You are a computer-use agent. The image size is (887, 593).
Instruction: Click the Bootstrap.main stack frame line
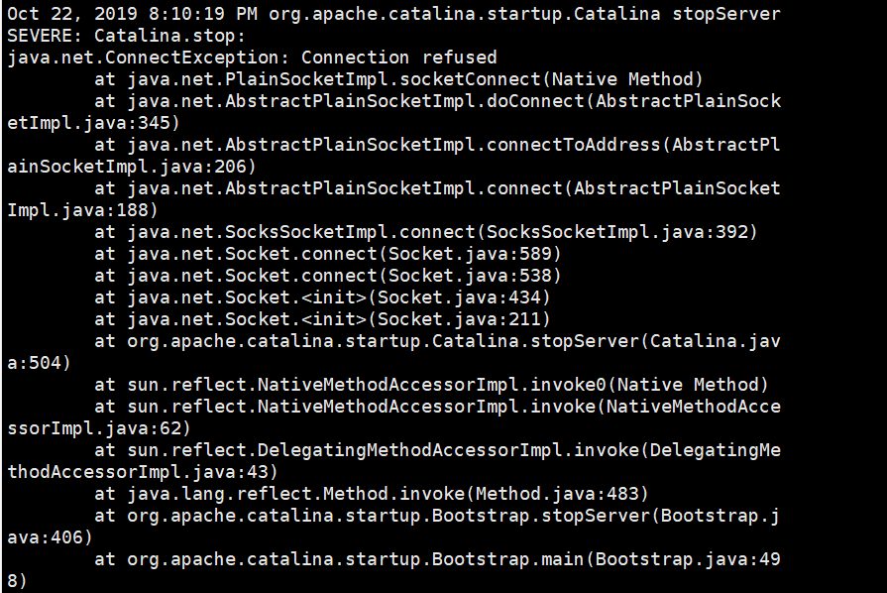tap(436, 559)
